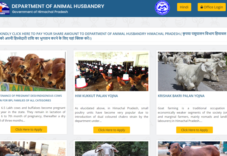The width and height of the screenshot is (227, 156).
Task: Click the Department of Animal Husbandry heading
Action: coord(58,6)
